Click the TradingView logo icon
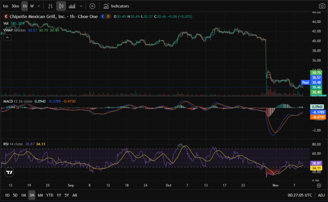This screenshot has width=328, height=202. (x=10, y=172)
